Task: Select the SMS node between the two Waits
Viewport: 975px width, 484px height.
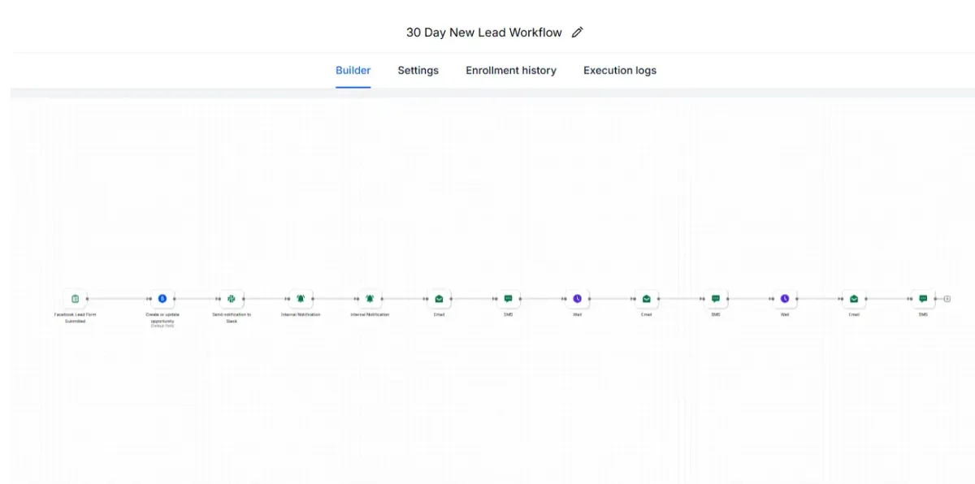Action: coord(716,299)
